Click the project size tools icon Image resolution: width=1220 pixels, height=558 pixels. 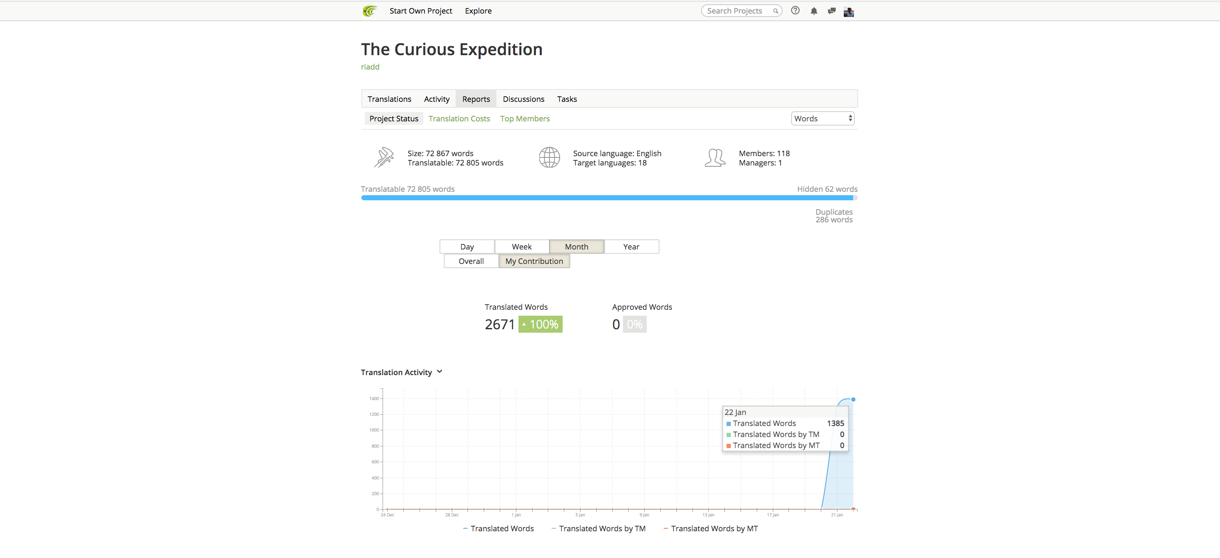pyautogui.click(x=383, y=157)
